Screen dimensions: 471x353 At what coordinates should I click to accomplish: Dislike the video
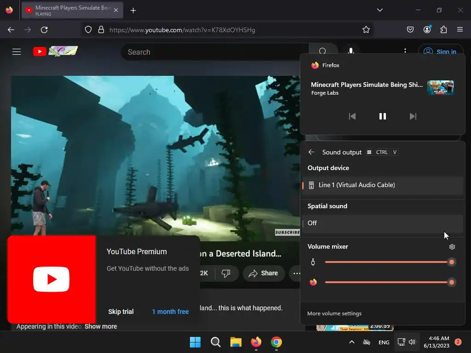226,273
